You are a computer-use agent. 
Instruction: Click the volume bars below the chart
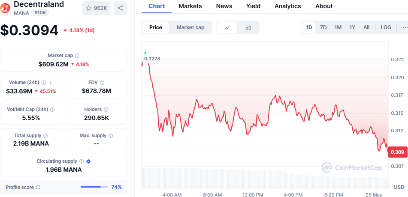tap(265, 178)
